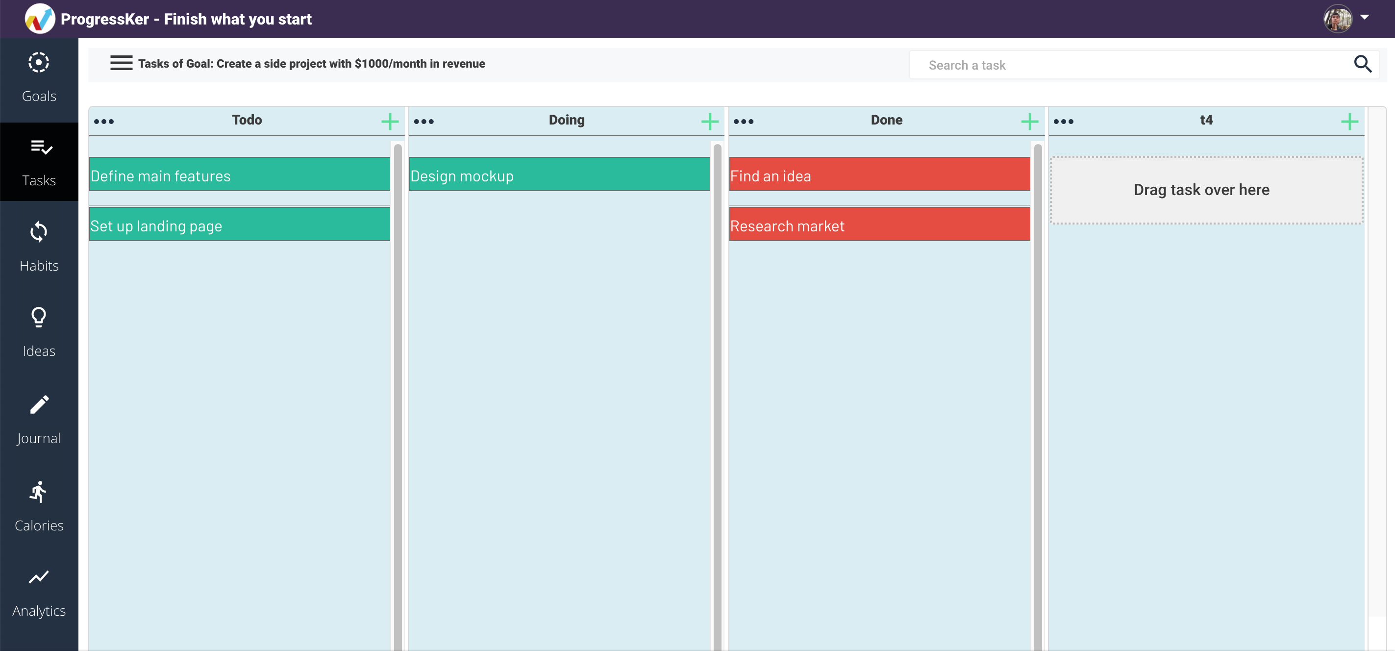Add a new task to Todo column
The width and height of the screenshot is (1395, 651).
(389, 121)
